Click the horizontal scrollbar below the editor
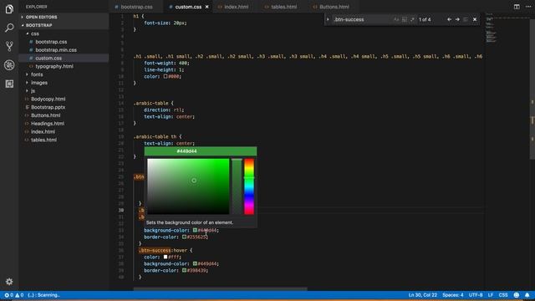 point(220,288)
